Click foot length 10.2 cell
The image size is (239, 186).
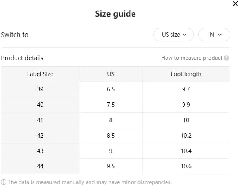coord(186,135)
